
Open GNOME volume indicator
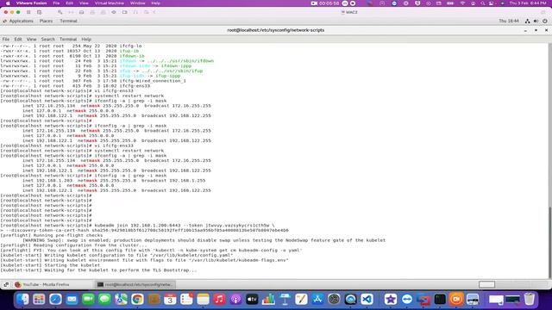536,21
